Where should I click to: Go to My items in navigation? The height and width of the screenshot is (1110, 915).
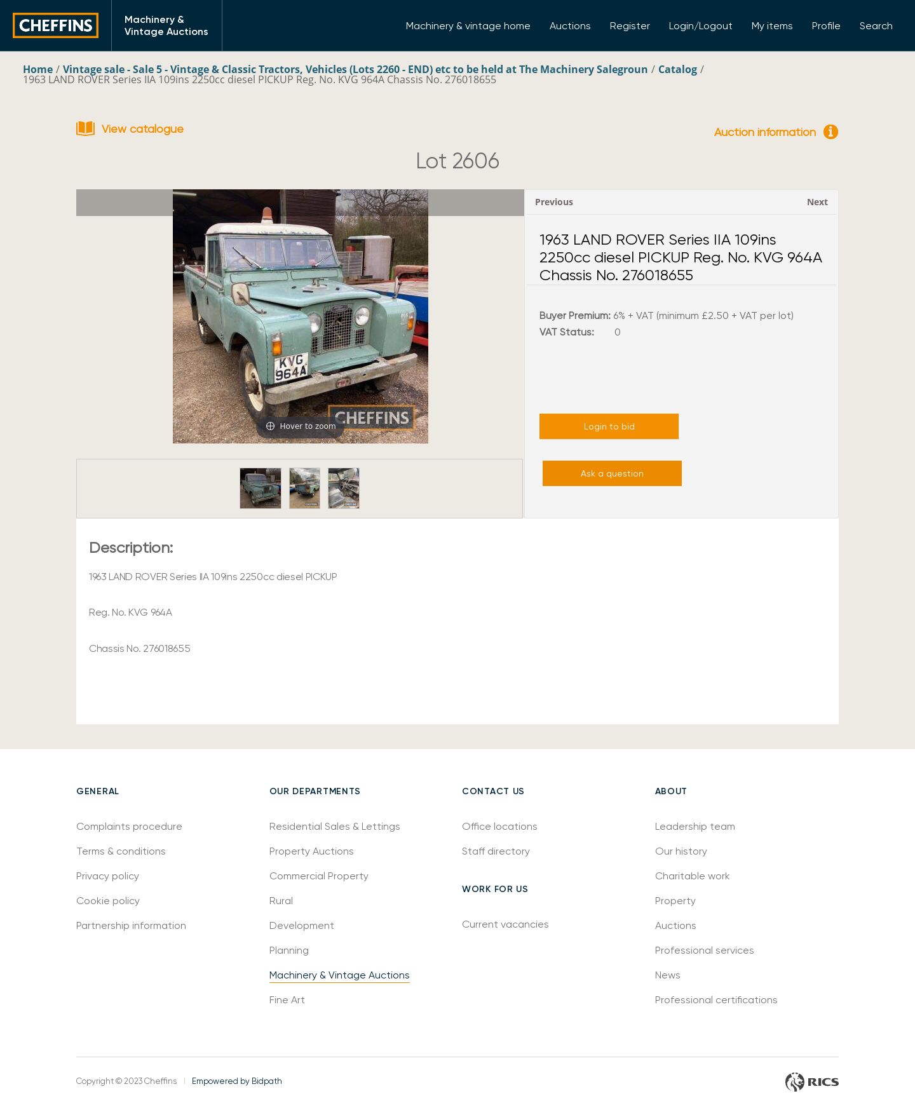772,26
